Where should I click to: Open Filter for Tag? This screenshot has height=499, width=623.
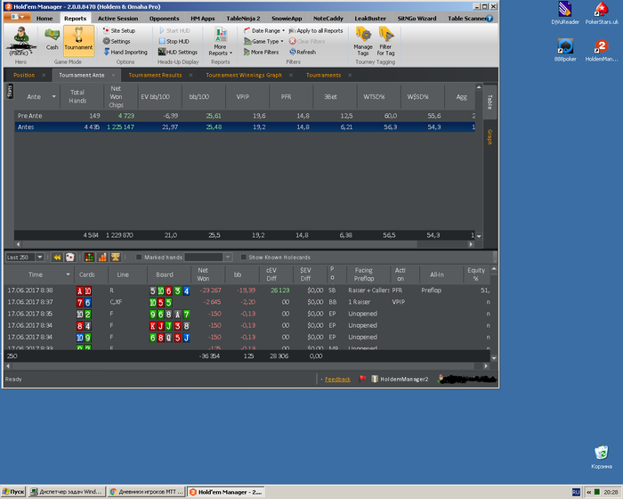click(385, 41)
